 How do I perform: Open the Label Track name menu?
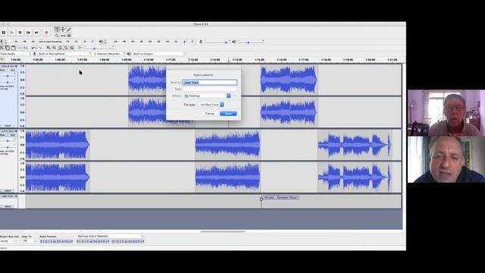click(8, 196)
